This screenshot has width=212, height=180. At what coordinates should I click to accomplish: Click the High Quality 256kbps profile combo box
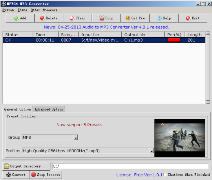coord(88,151)
